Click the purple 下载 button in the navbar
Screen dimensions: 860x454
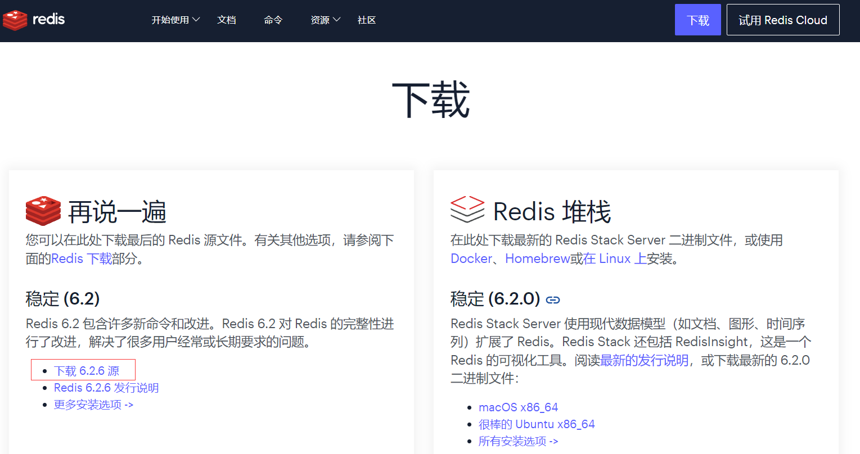click(697, 20)
